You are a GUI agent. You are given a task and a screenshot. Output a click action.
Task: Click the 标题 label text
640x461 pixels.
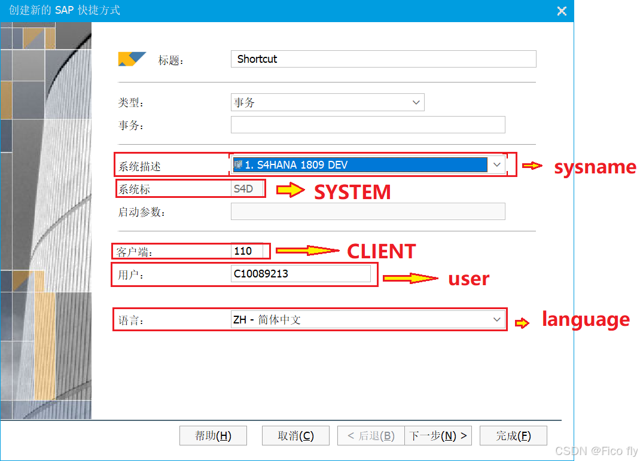pyautogui.click(x=170, y=60)
